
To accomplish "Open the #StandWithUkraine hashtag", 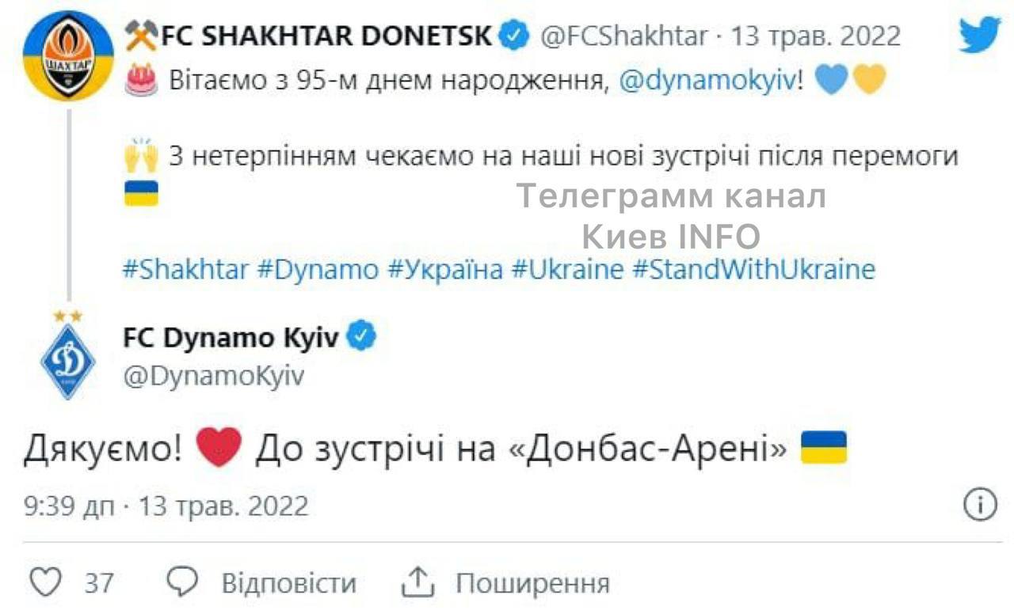I will [x=753, y=269].
